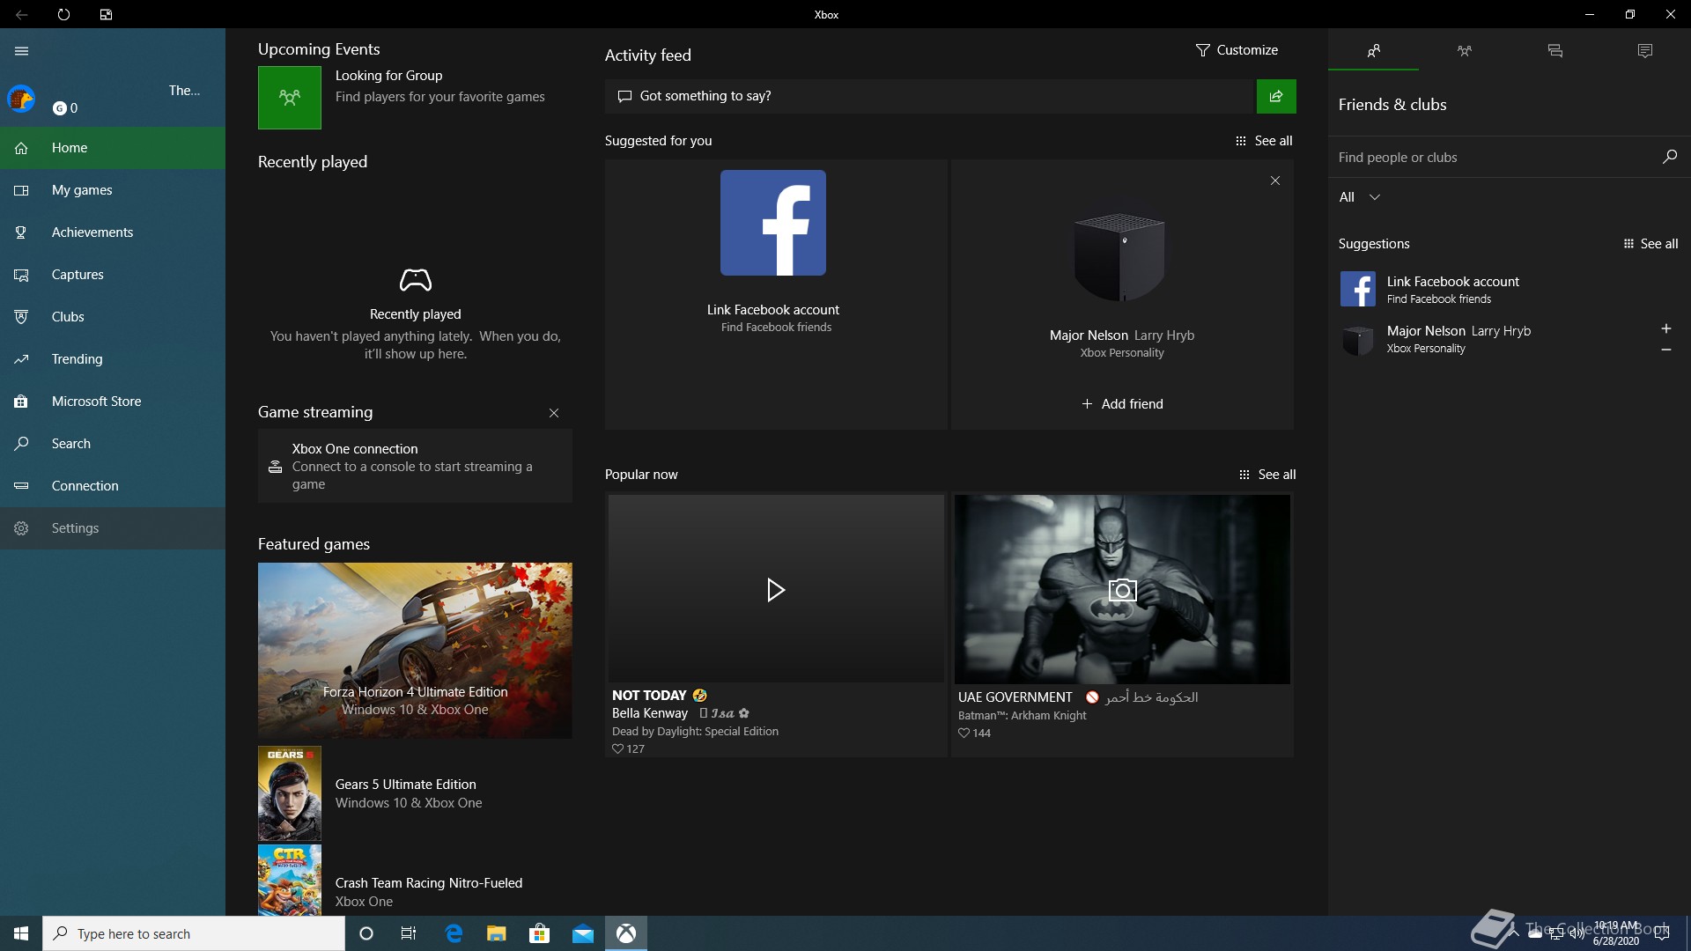
Task: Click the back arrow in title bar
Action: point(22,14)
